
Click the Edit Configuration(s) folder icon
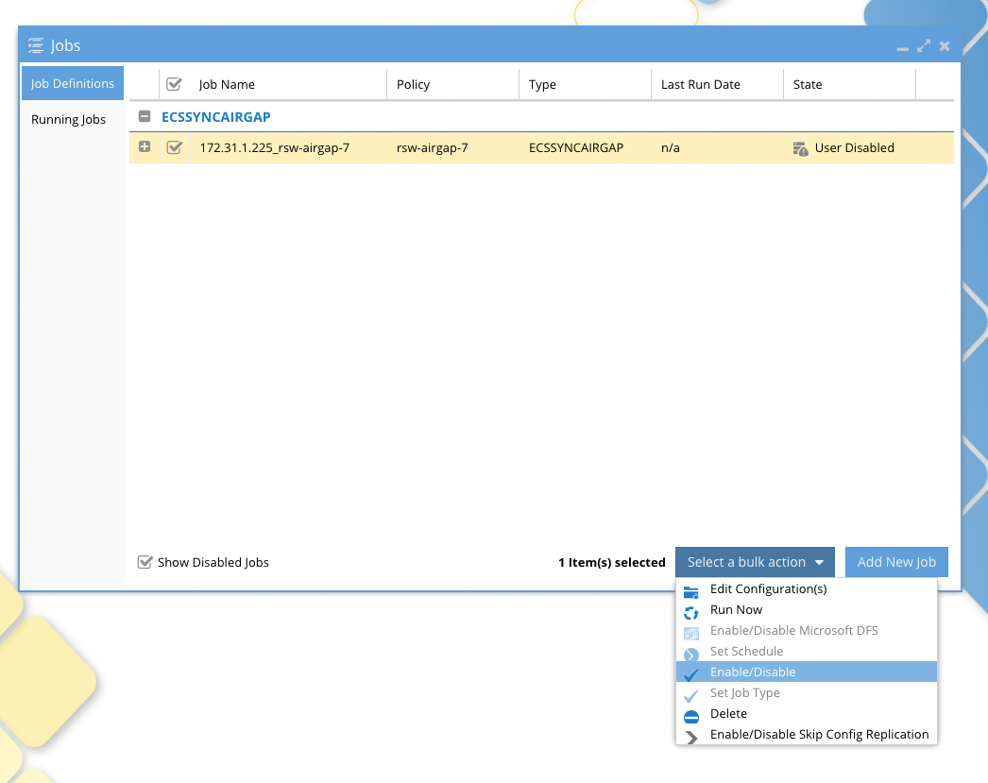pyautogui.click(x=691, y=588)
